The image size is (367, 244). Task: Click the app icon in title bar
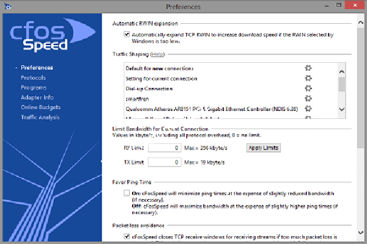[8, 6]
